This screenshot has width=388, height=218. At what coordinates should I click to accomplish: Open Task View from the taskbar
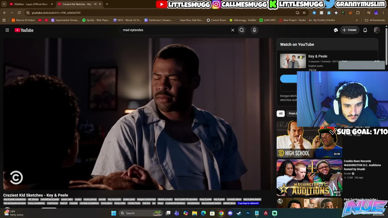coord(168,213)
